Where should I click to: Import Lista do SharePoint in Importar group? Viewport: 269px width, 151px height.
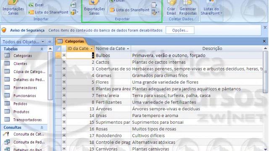(x=48, y=12)
